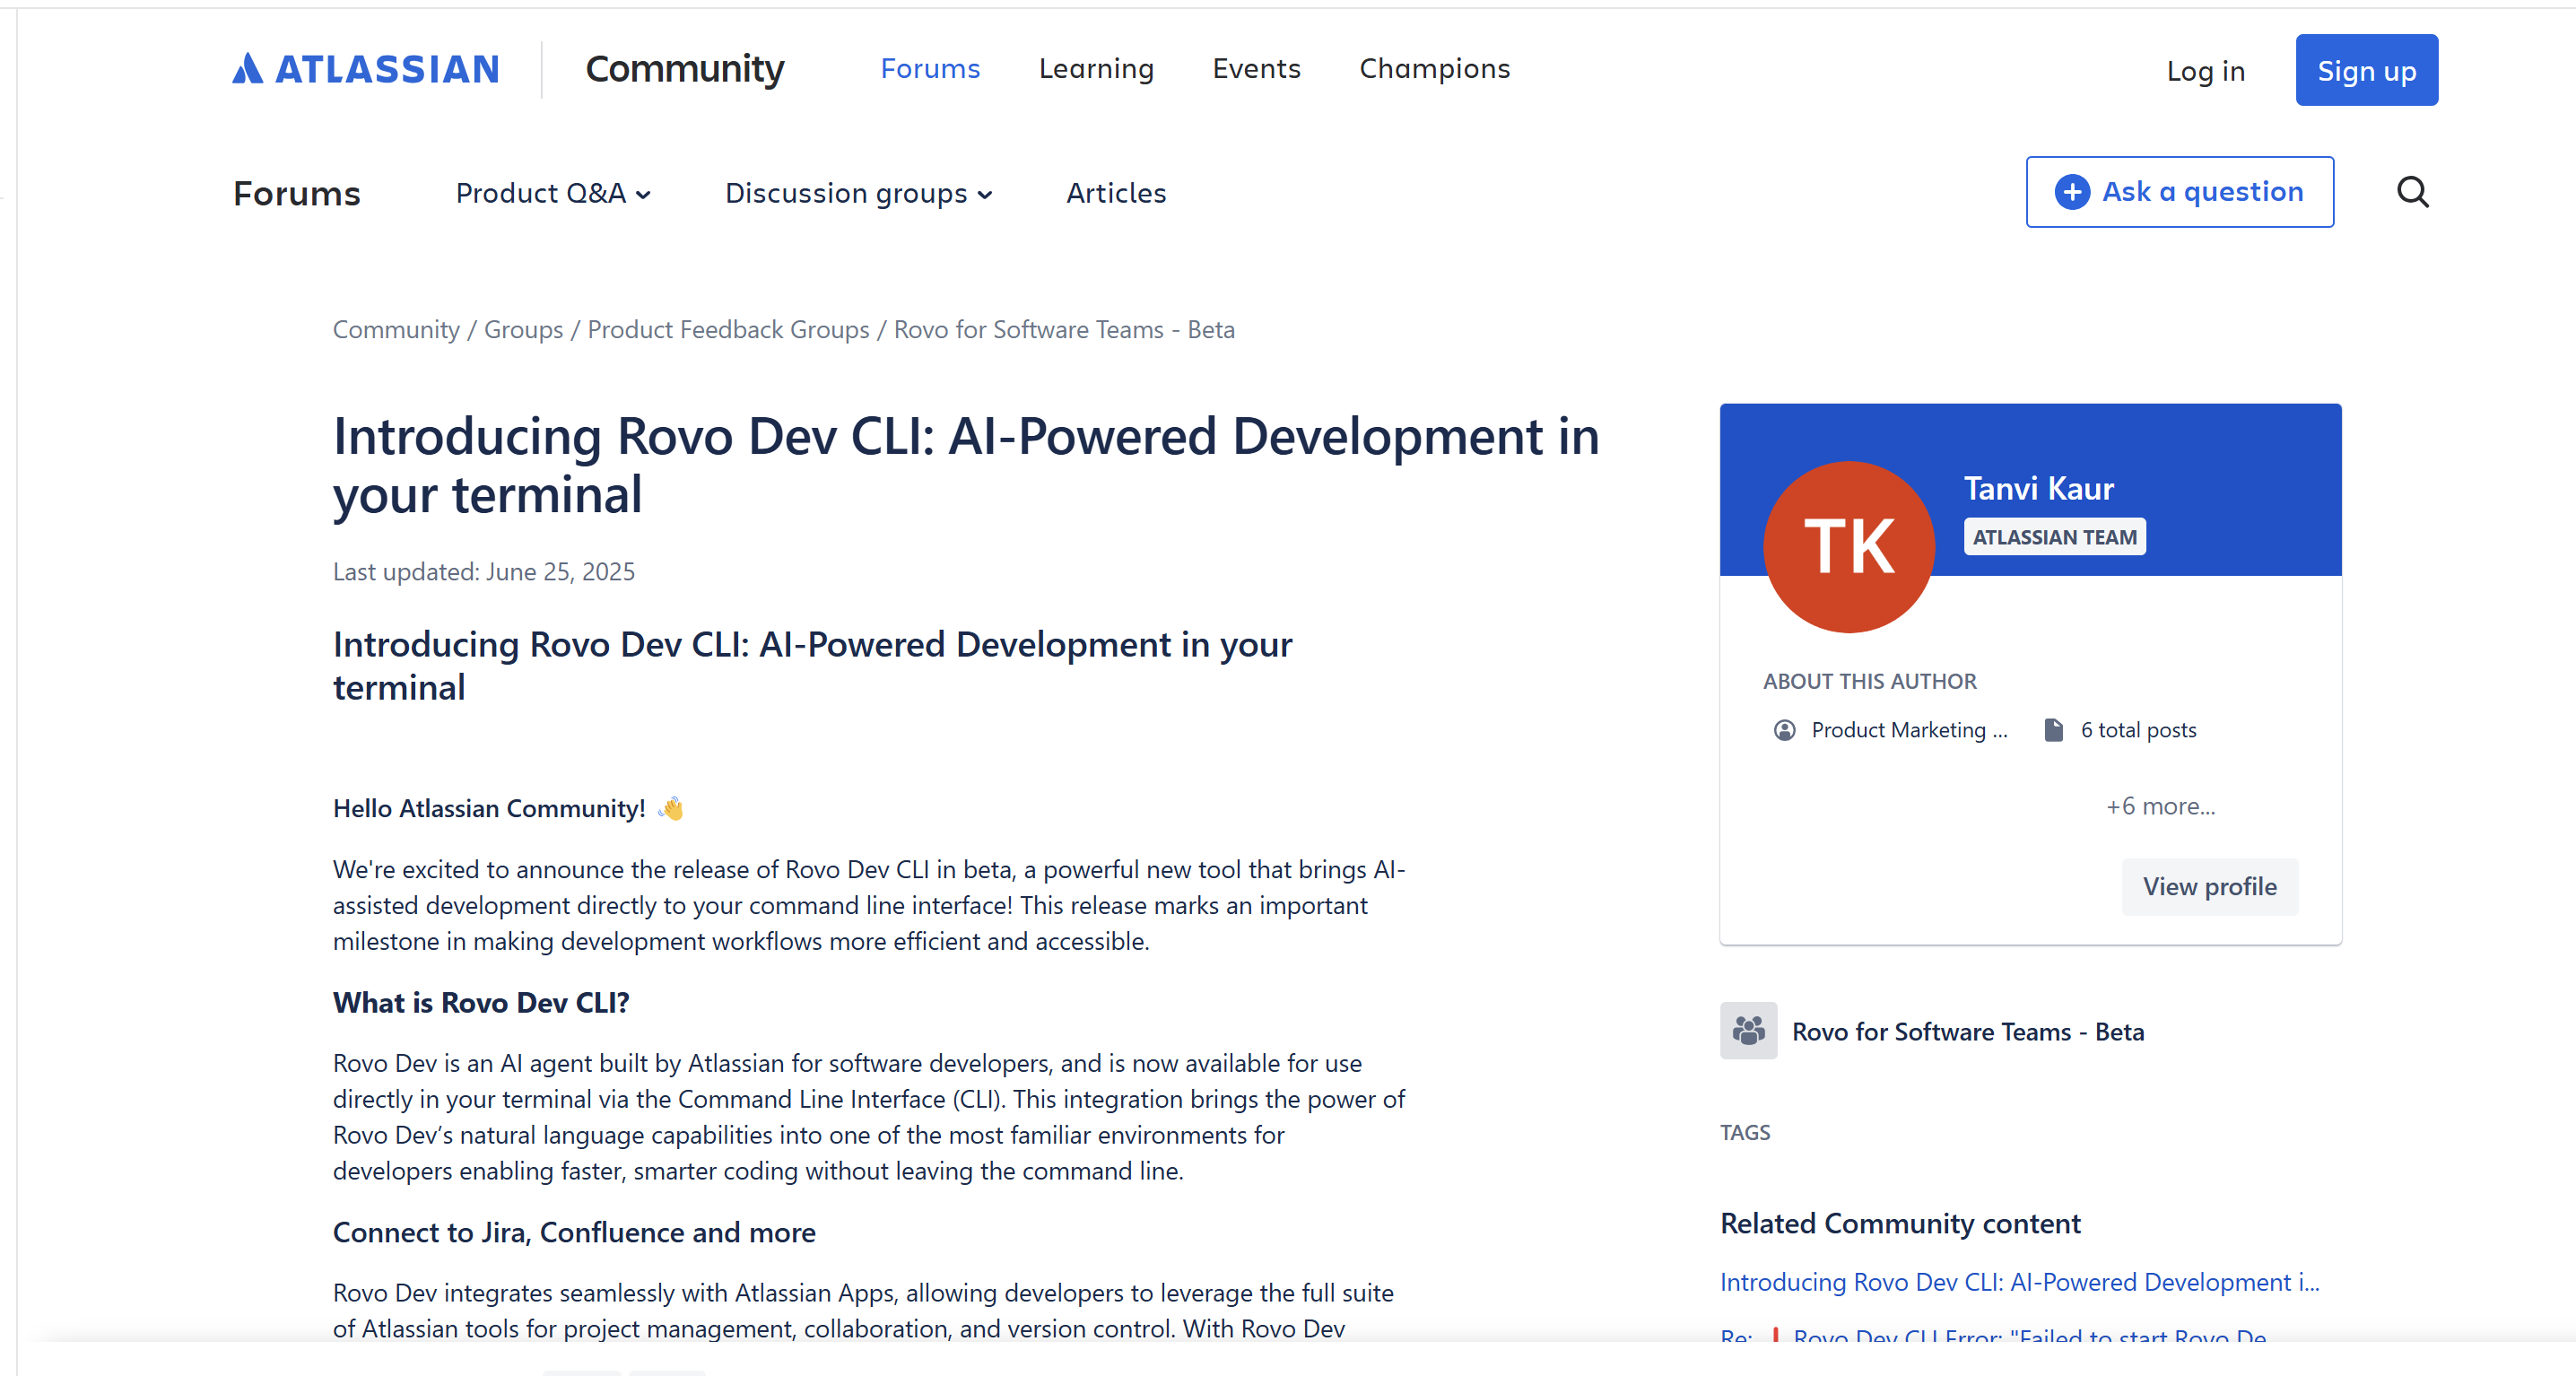Screen dimensions: 2576x1376
Task: Expand the Discussion groups dropdown
Action: tap(859, 193)
